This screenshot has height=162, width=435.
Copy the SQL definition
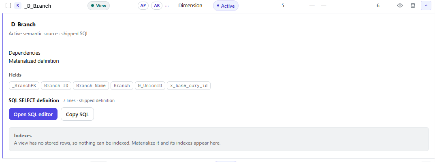click(77, 114)
